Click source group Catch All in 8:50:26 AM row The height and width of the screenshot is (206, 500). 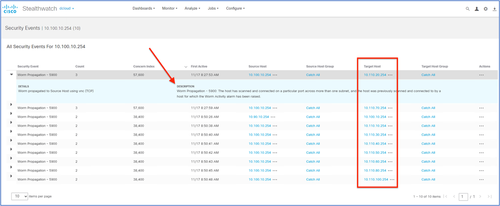point(313,117)
